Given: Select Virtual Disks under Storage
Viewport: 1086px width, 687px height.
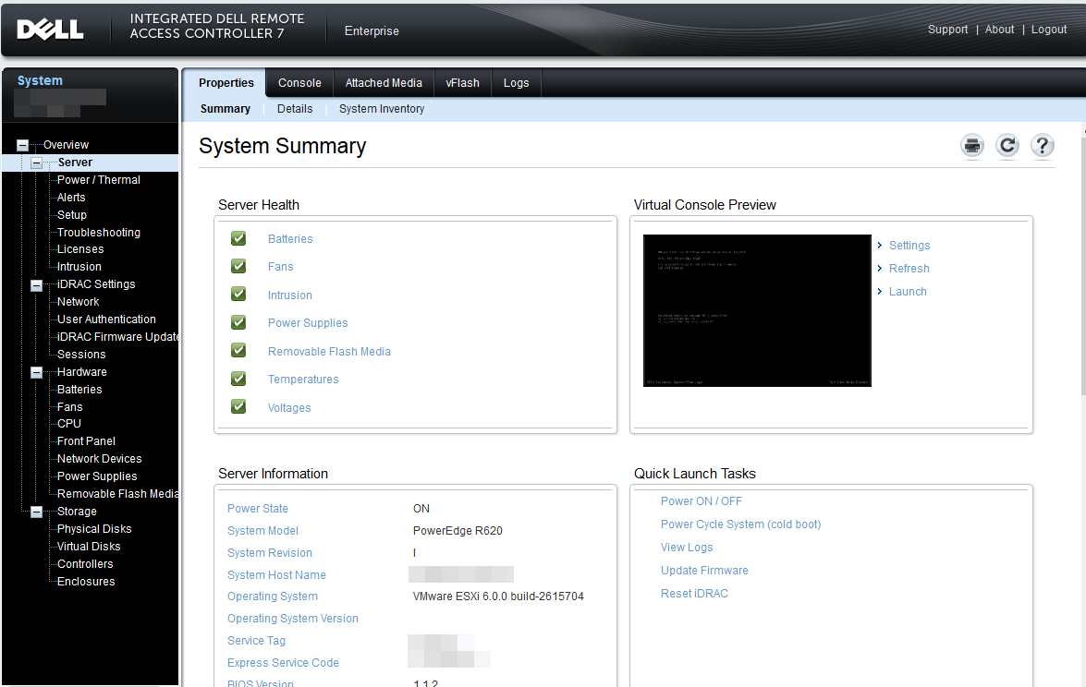Looking at the screenshot, I should coord(89,547).
